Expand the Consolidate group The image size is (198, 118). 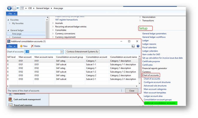(53, 30)
